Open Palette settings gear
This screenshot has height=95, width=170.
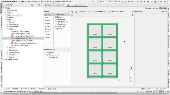click(66, 12)
